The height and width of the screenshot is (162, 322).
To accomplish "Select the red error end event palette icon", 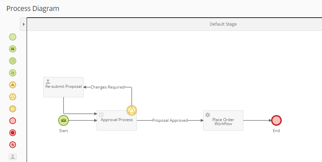I will click(13, 145).
